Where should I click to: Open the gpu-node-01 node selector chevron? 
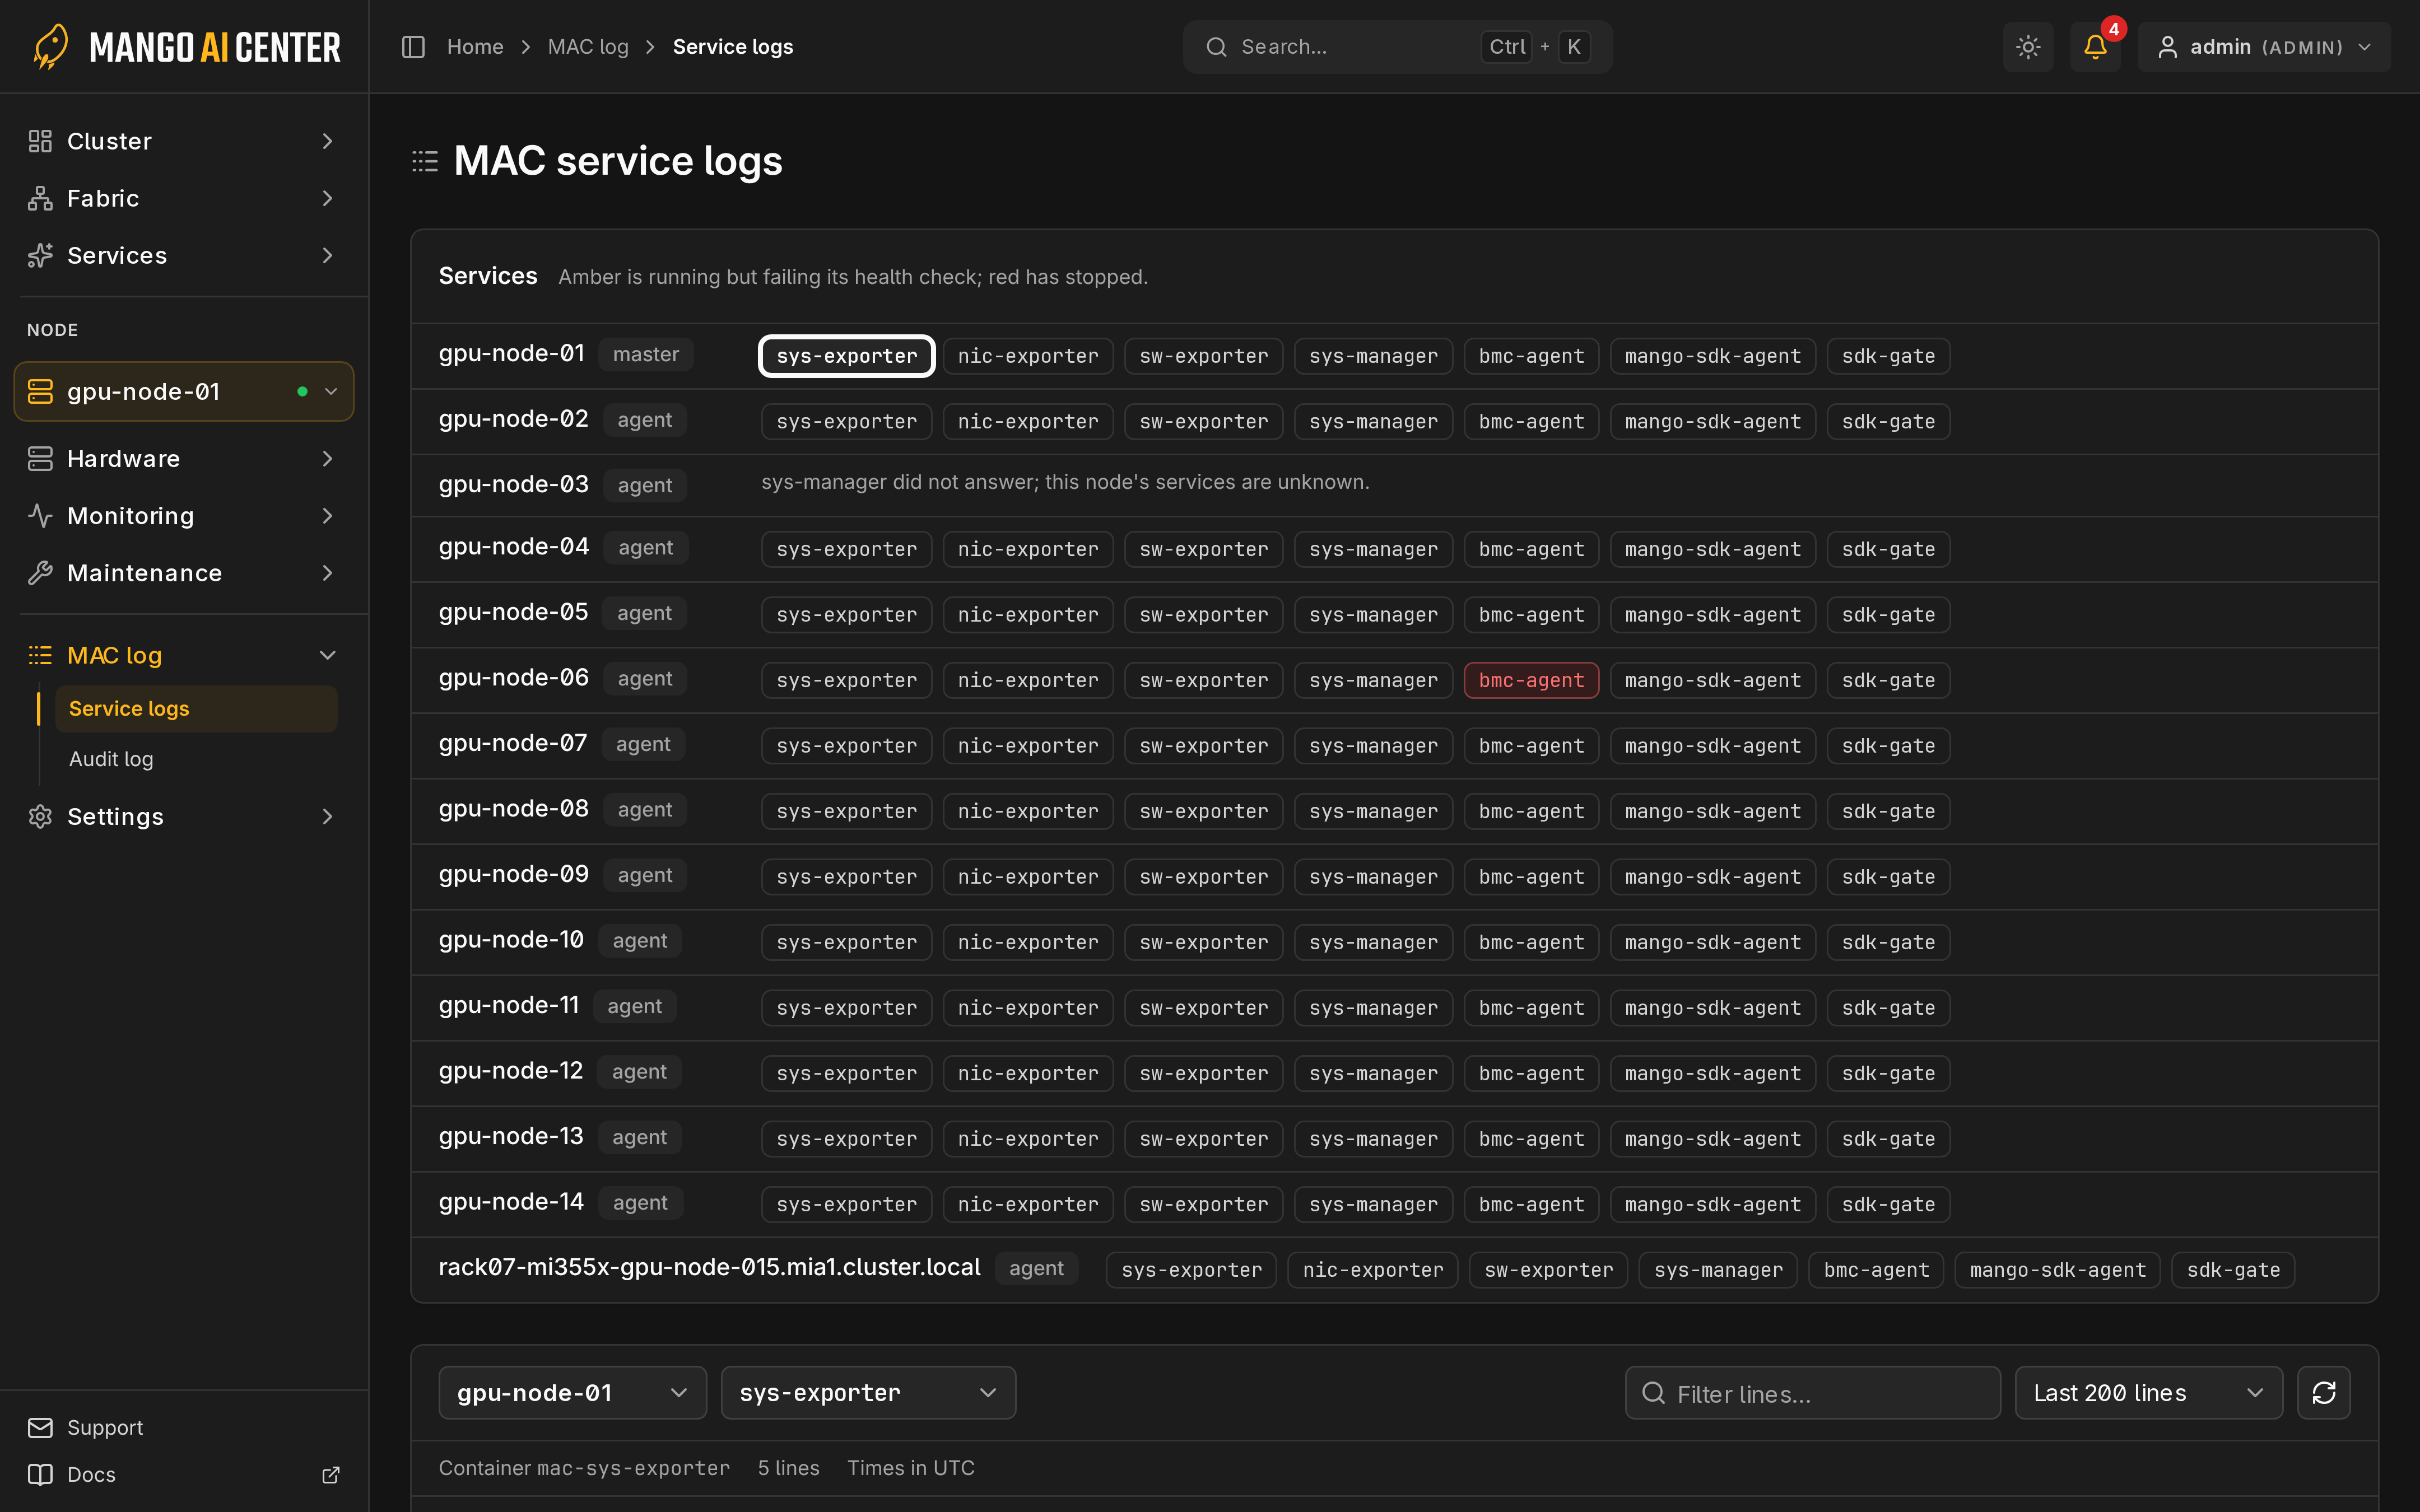(x=331, y=391)
